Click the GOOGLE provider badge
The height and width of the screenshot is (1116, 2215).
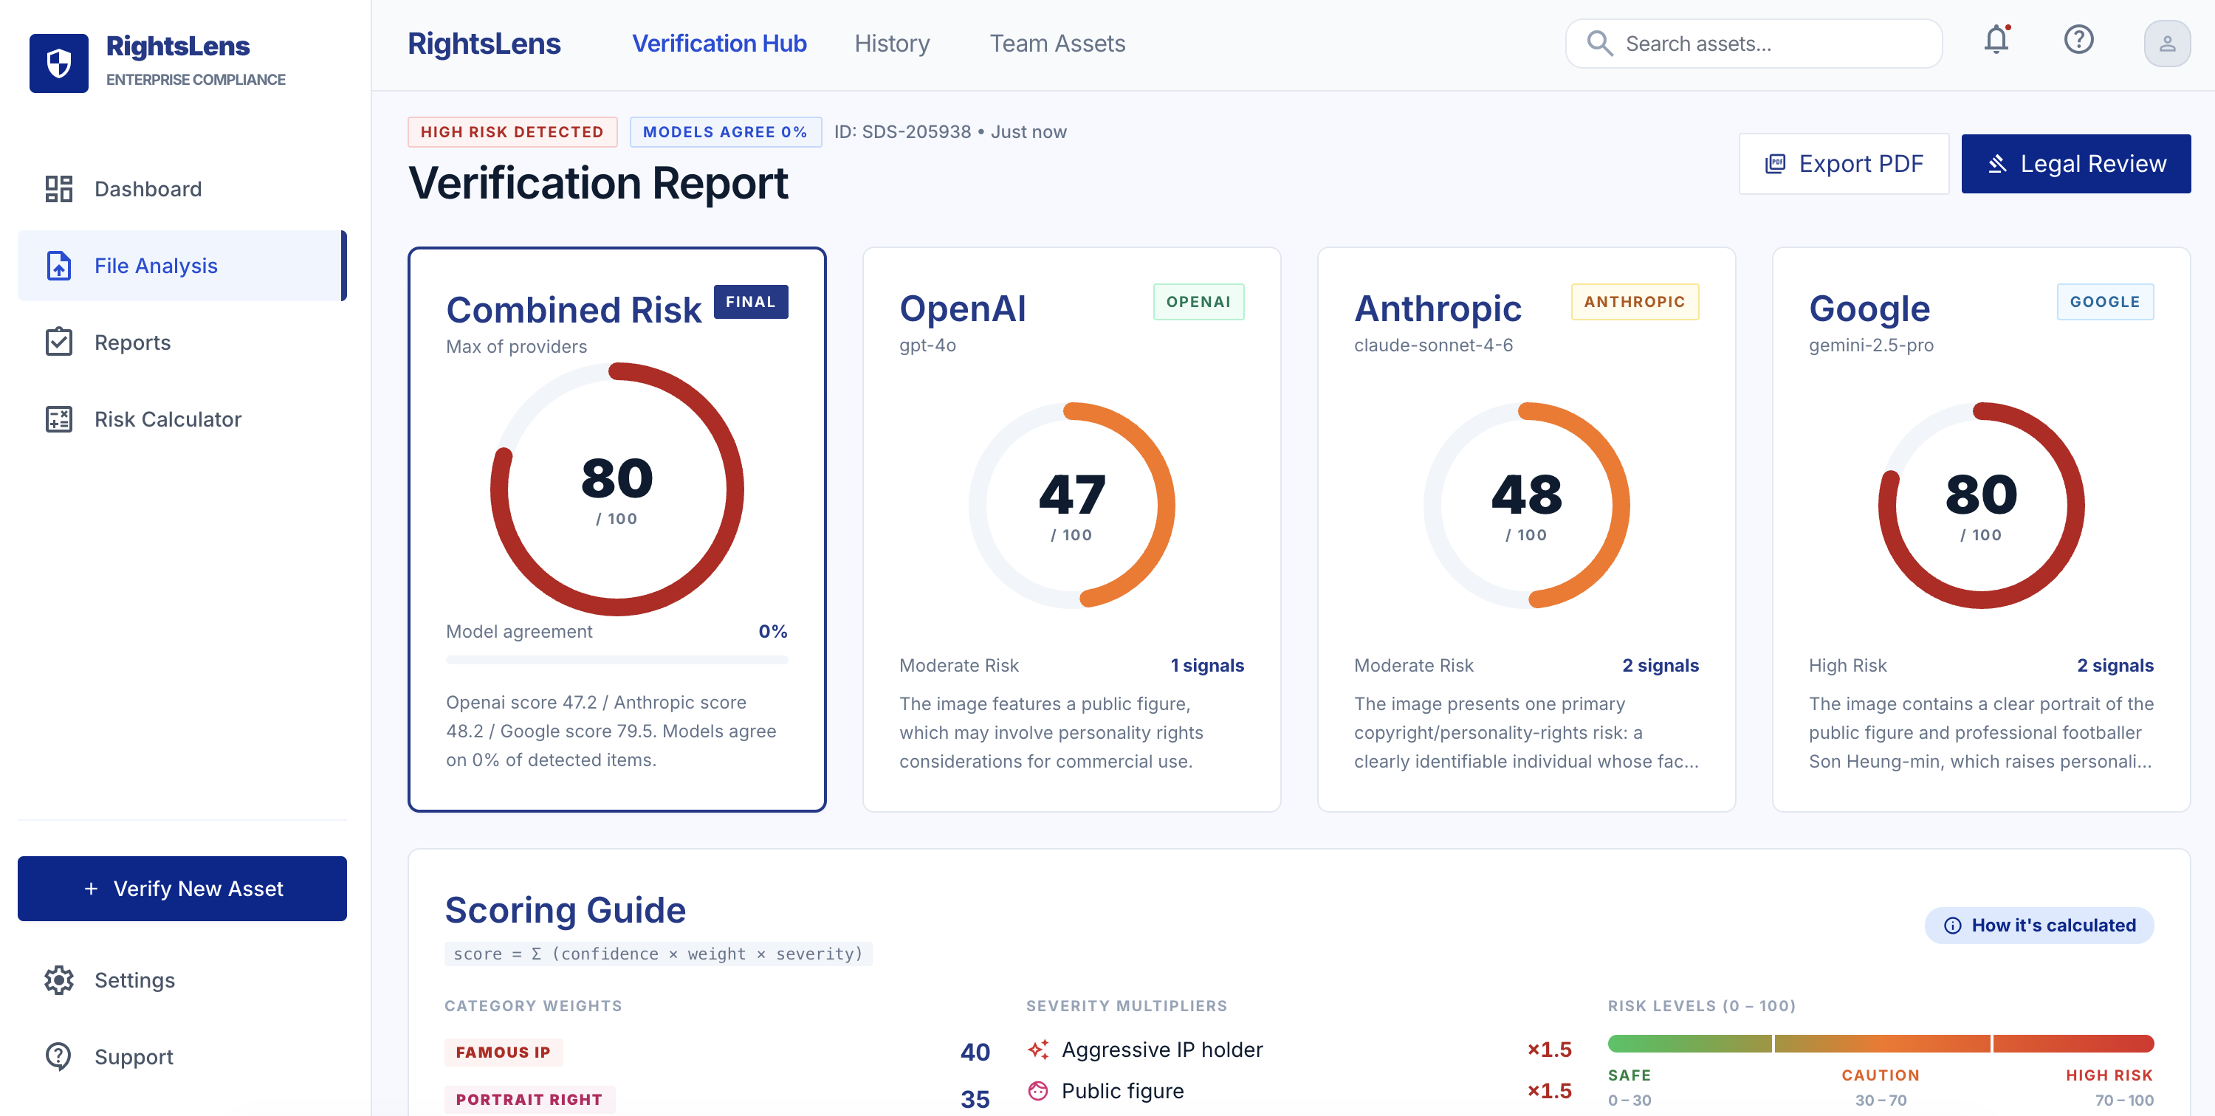[x=2105, y=302]
